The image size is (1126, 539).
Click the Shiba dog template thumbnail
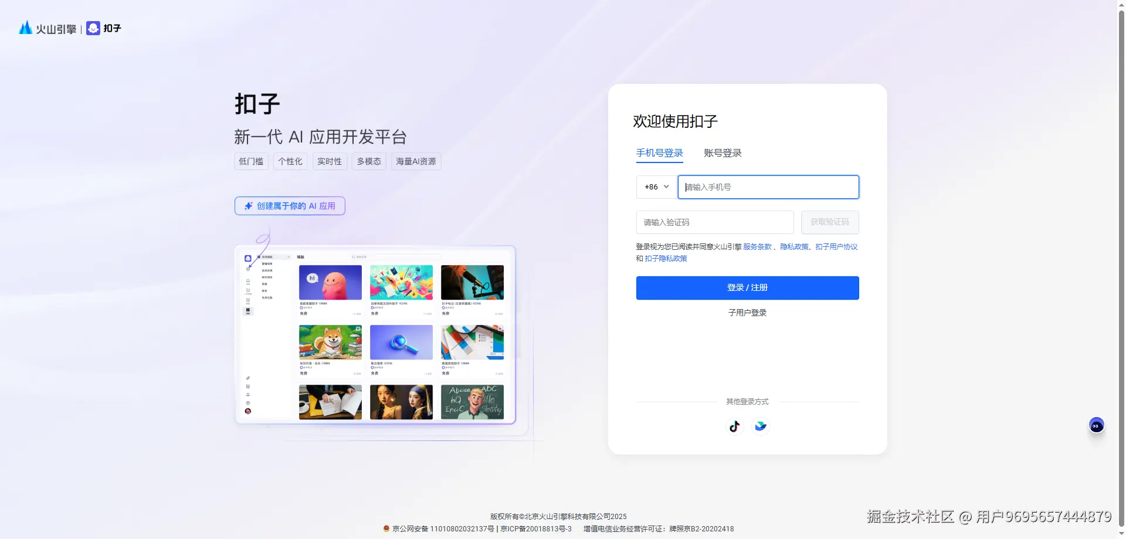pyautogui.click(x=330, y=343)
